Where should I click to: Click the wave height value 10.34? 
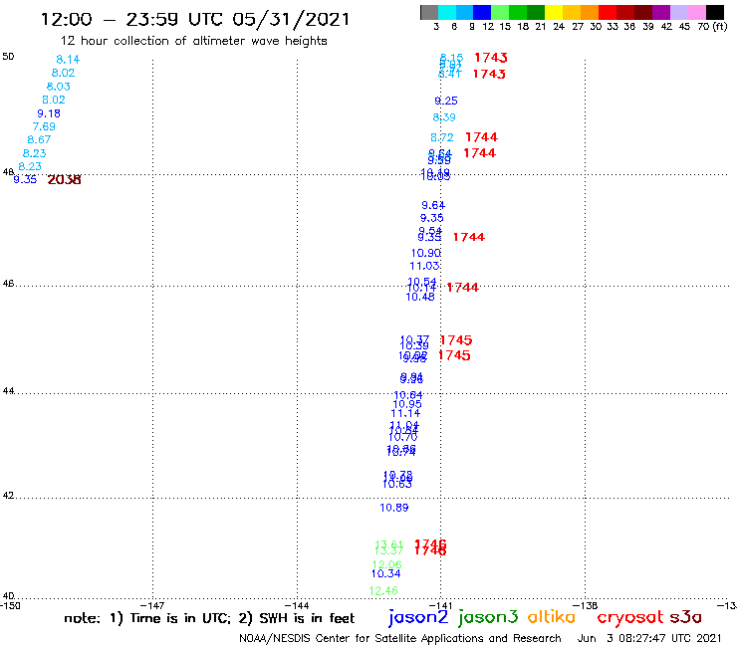pos(385,573)
